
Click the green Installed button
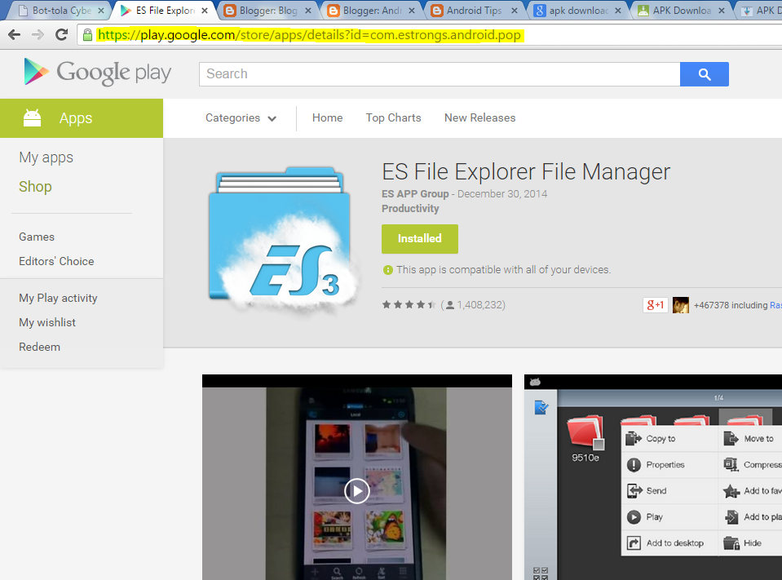(420, 239)
